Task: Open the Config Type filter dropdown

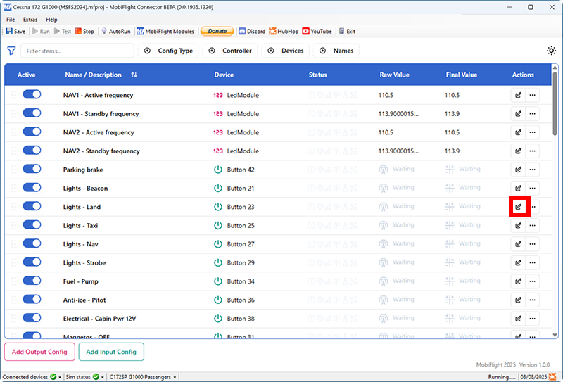Action: [x=168, y=51]
